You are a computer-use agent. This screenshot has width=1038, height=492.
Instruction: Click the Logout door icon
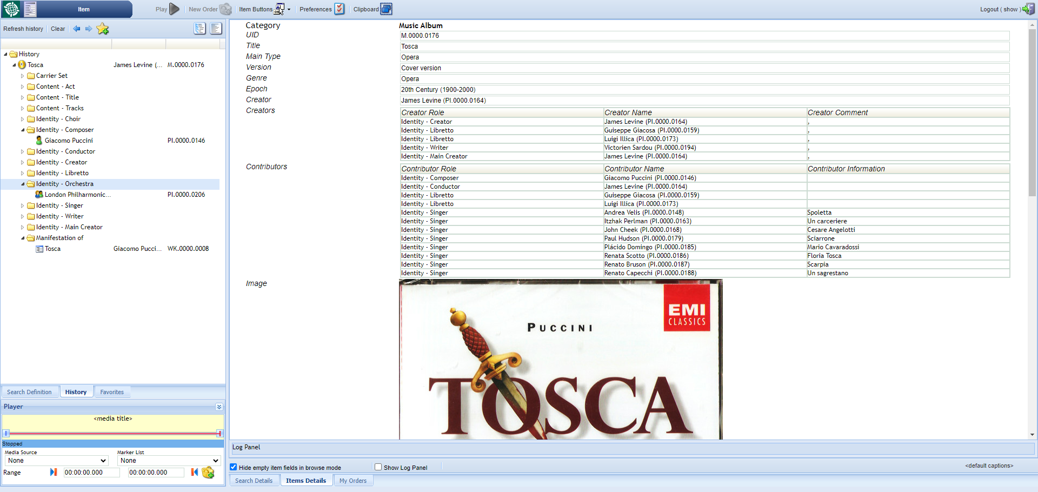tap(1029, 9)
